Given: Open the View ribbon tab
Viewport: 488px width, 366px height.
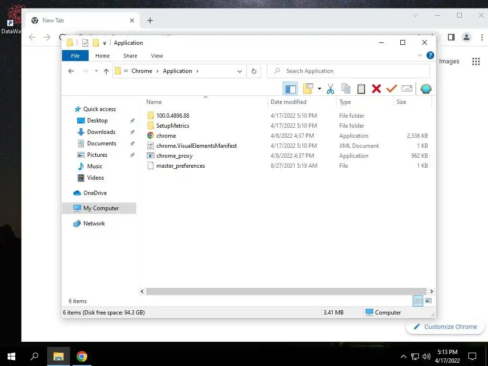Looking at the screenshot, I should click(157, 56).
